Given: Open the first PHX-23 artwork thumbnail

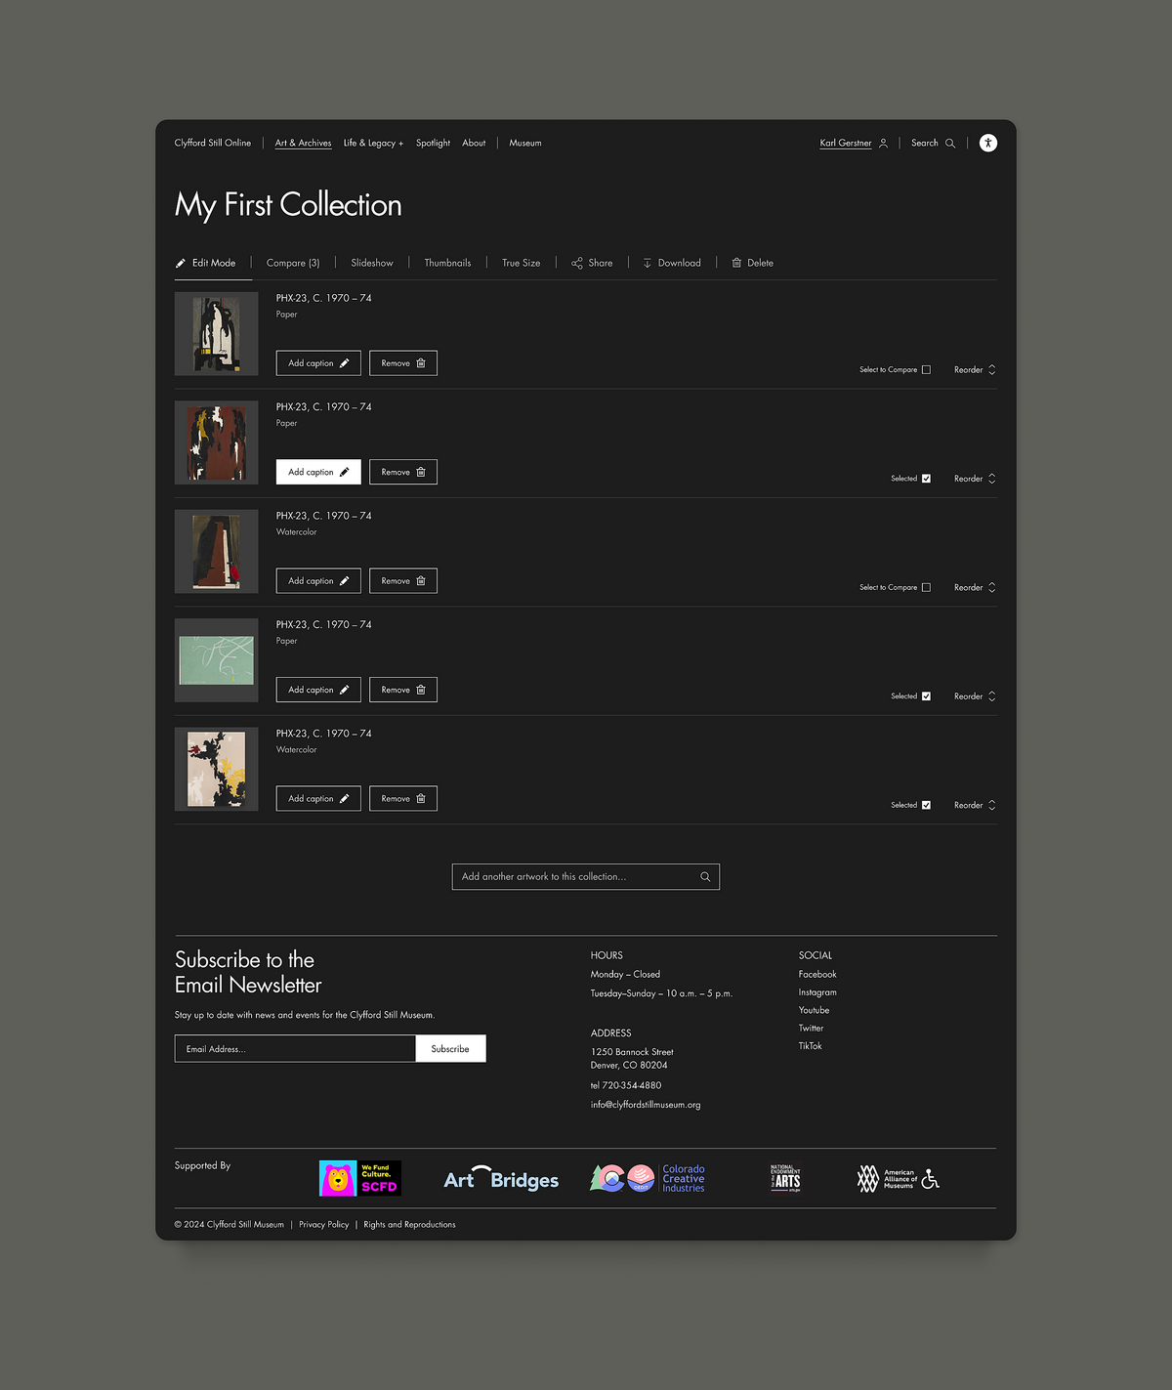Looking at the screenshot, I should pos(216,333).
